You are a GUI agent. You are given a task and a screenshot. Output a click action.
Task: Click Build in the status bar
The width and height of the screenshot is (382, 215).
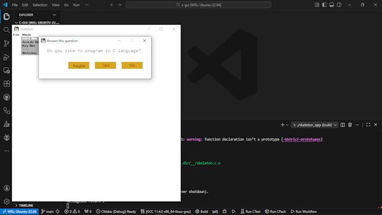202,212
